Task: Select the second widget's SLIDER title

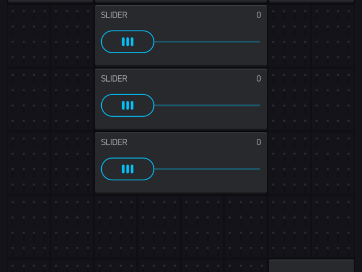Action: point(114,79)
